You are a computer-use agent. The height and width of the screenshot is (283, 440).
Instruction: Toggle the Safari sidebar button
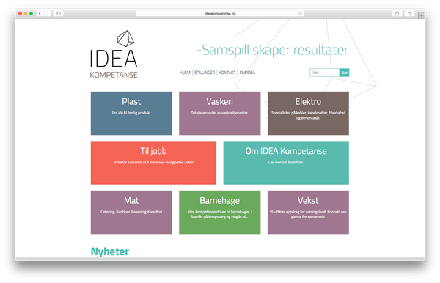point(58,13)
